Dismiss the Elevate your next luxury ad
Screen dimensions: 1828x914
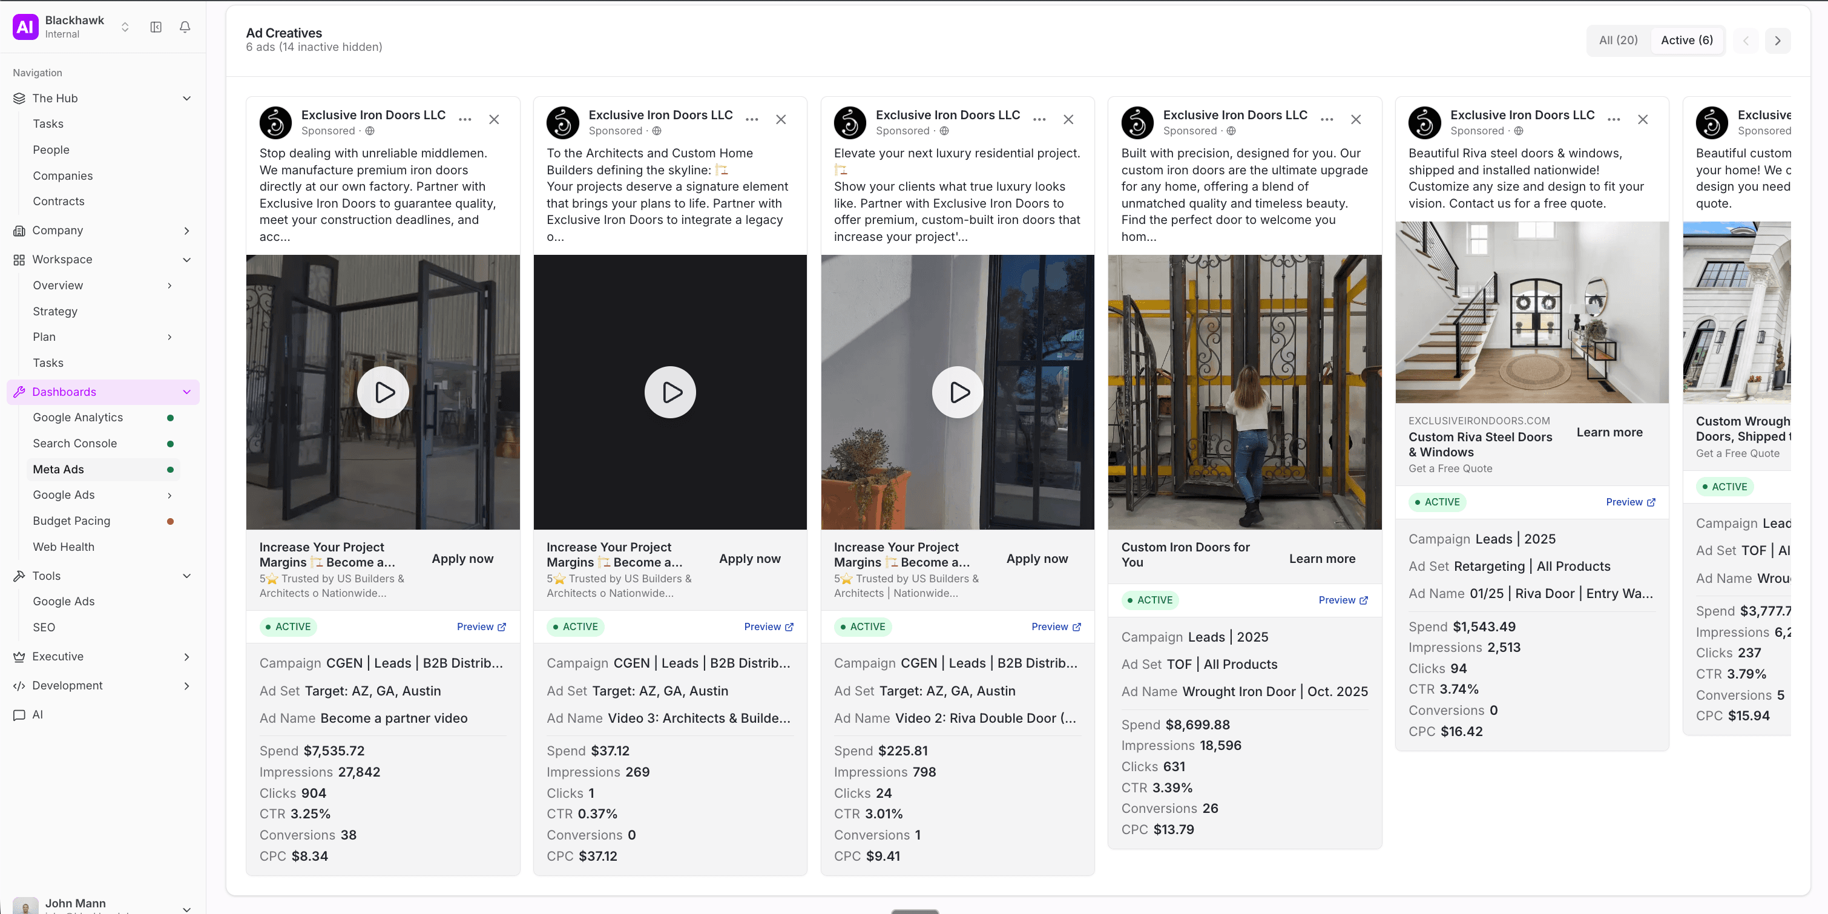click(1068, 119)
